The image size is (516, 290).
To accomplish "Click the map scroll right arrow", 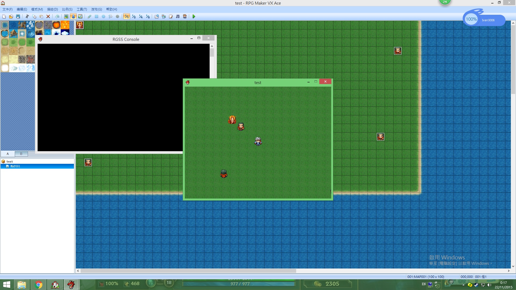I will pyautogui.click(x=508, y=271).
